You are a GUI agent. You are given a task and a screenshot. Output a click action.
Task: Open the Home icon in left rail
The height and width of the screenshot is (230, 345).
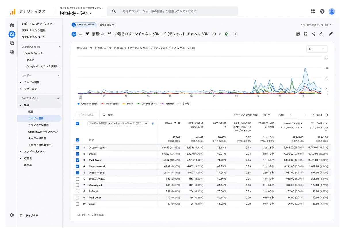(12, 25)
